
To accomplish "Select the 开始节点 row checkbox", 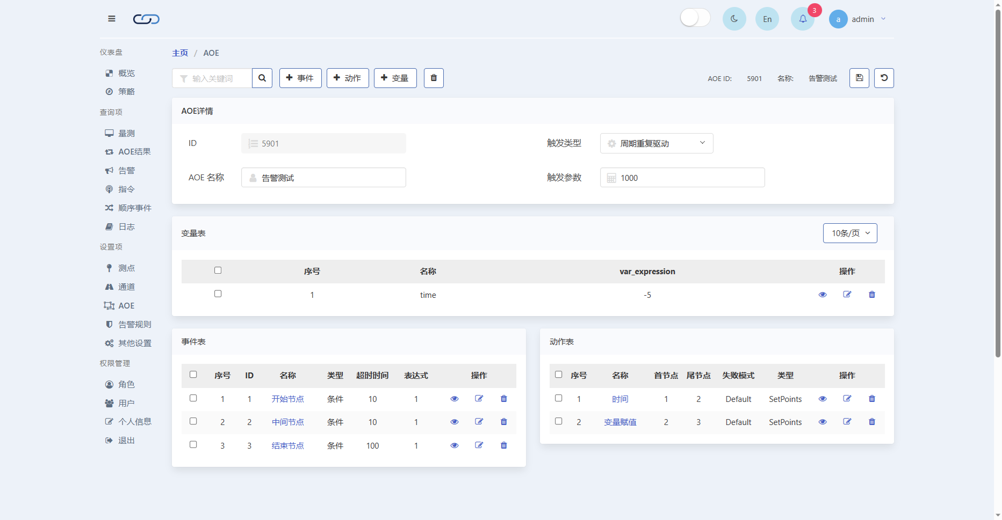I will click(193, 398).
